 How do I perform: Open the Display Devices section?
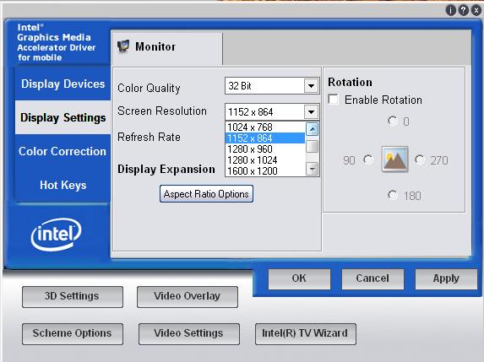click(63, 84)
